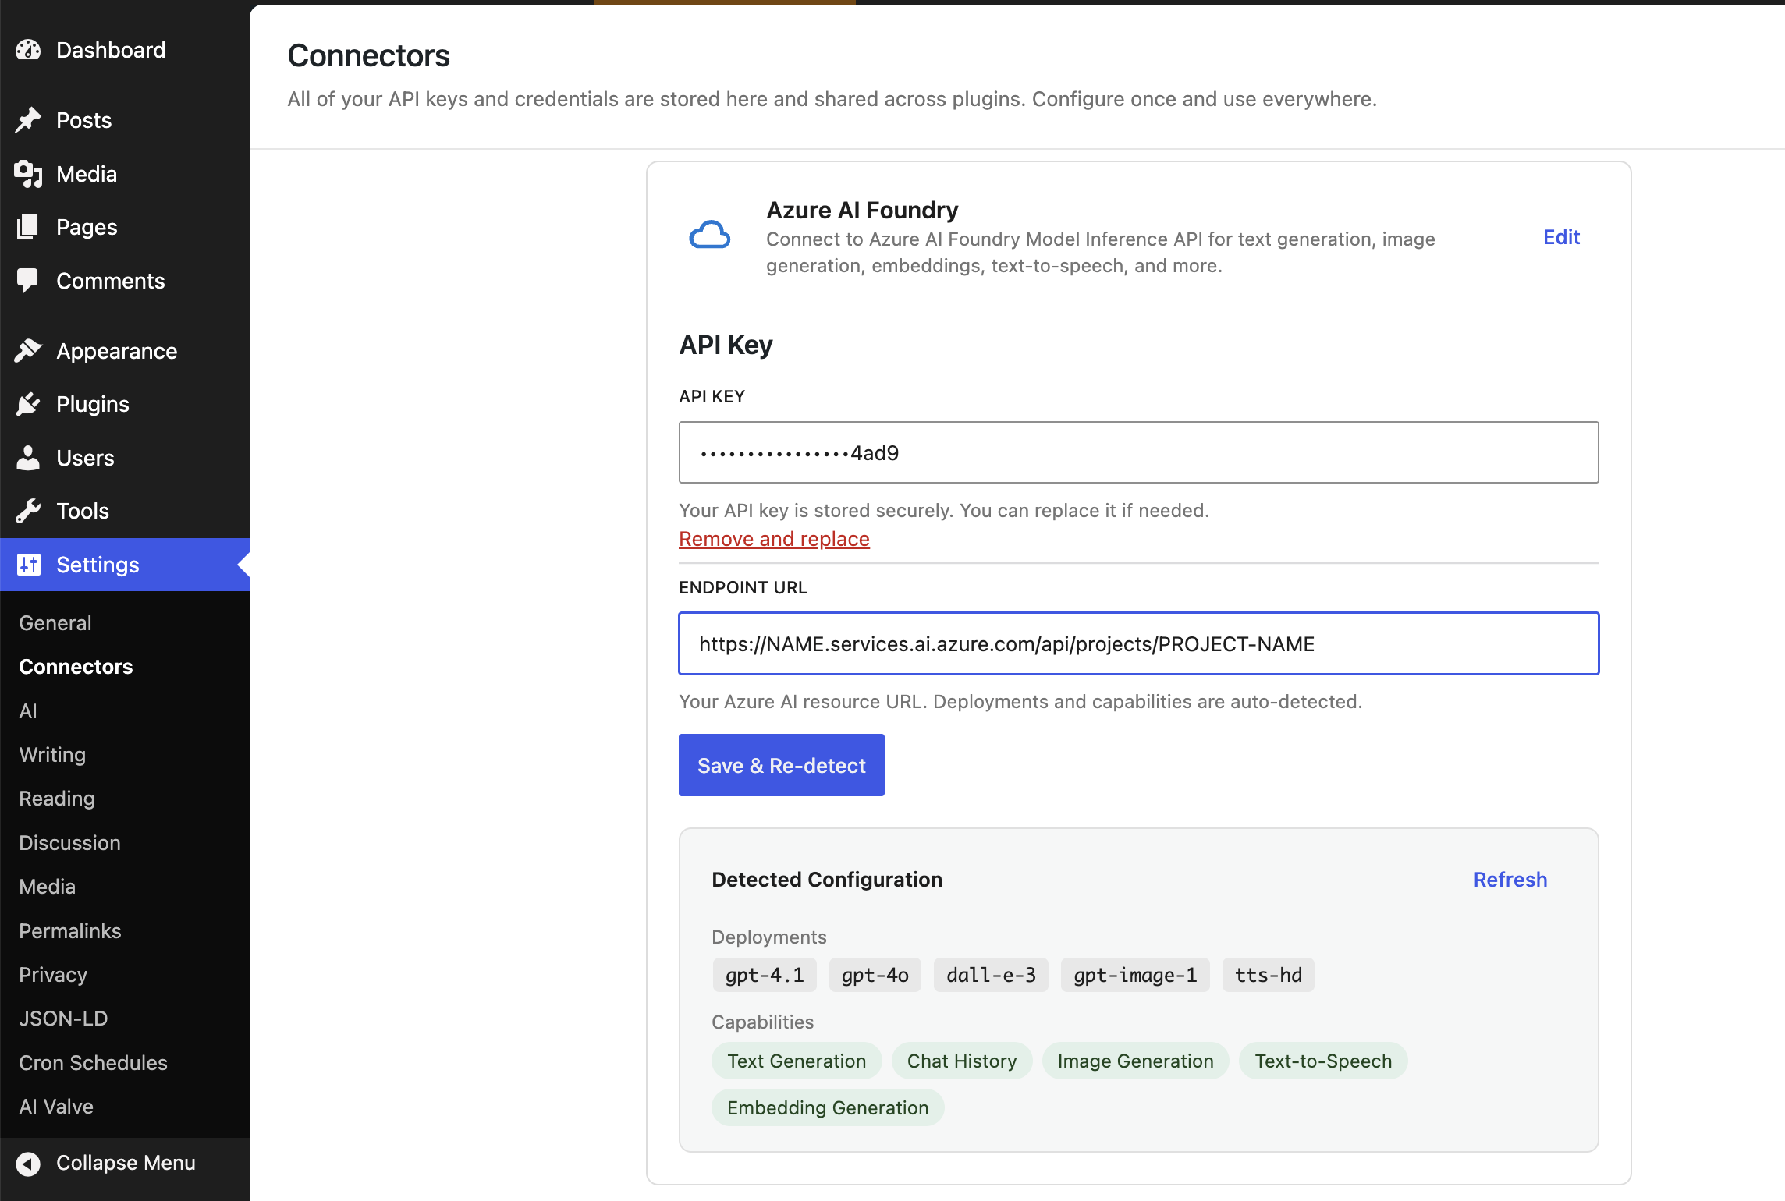
Task: Click the Embedding Generation capability badge
Action: point(828,1107)
